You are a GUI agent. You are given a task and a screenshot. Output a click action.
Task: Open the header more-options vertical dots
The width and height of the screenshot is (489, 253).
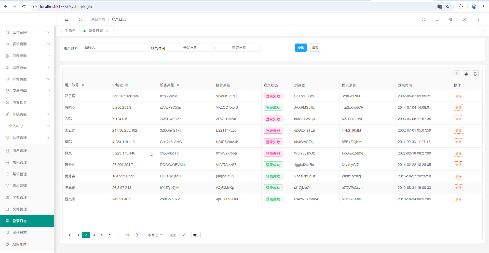478,19
